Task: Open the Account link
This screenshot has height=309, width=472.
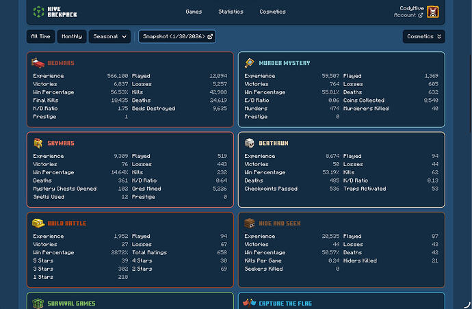Action: 408,15
